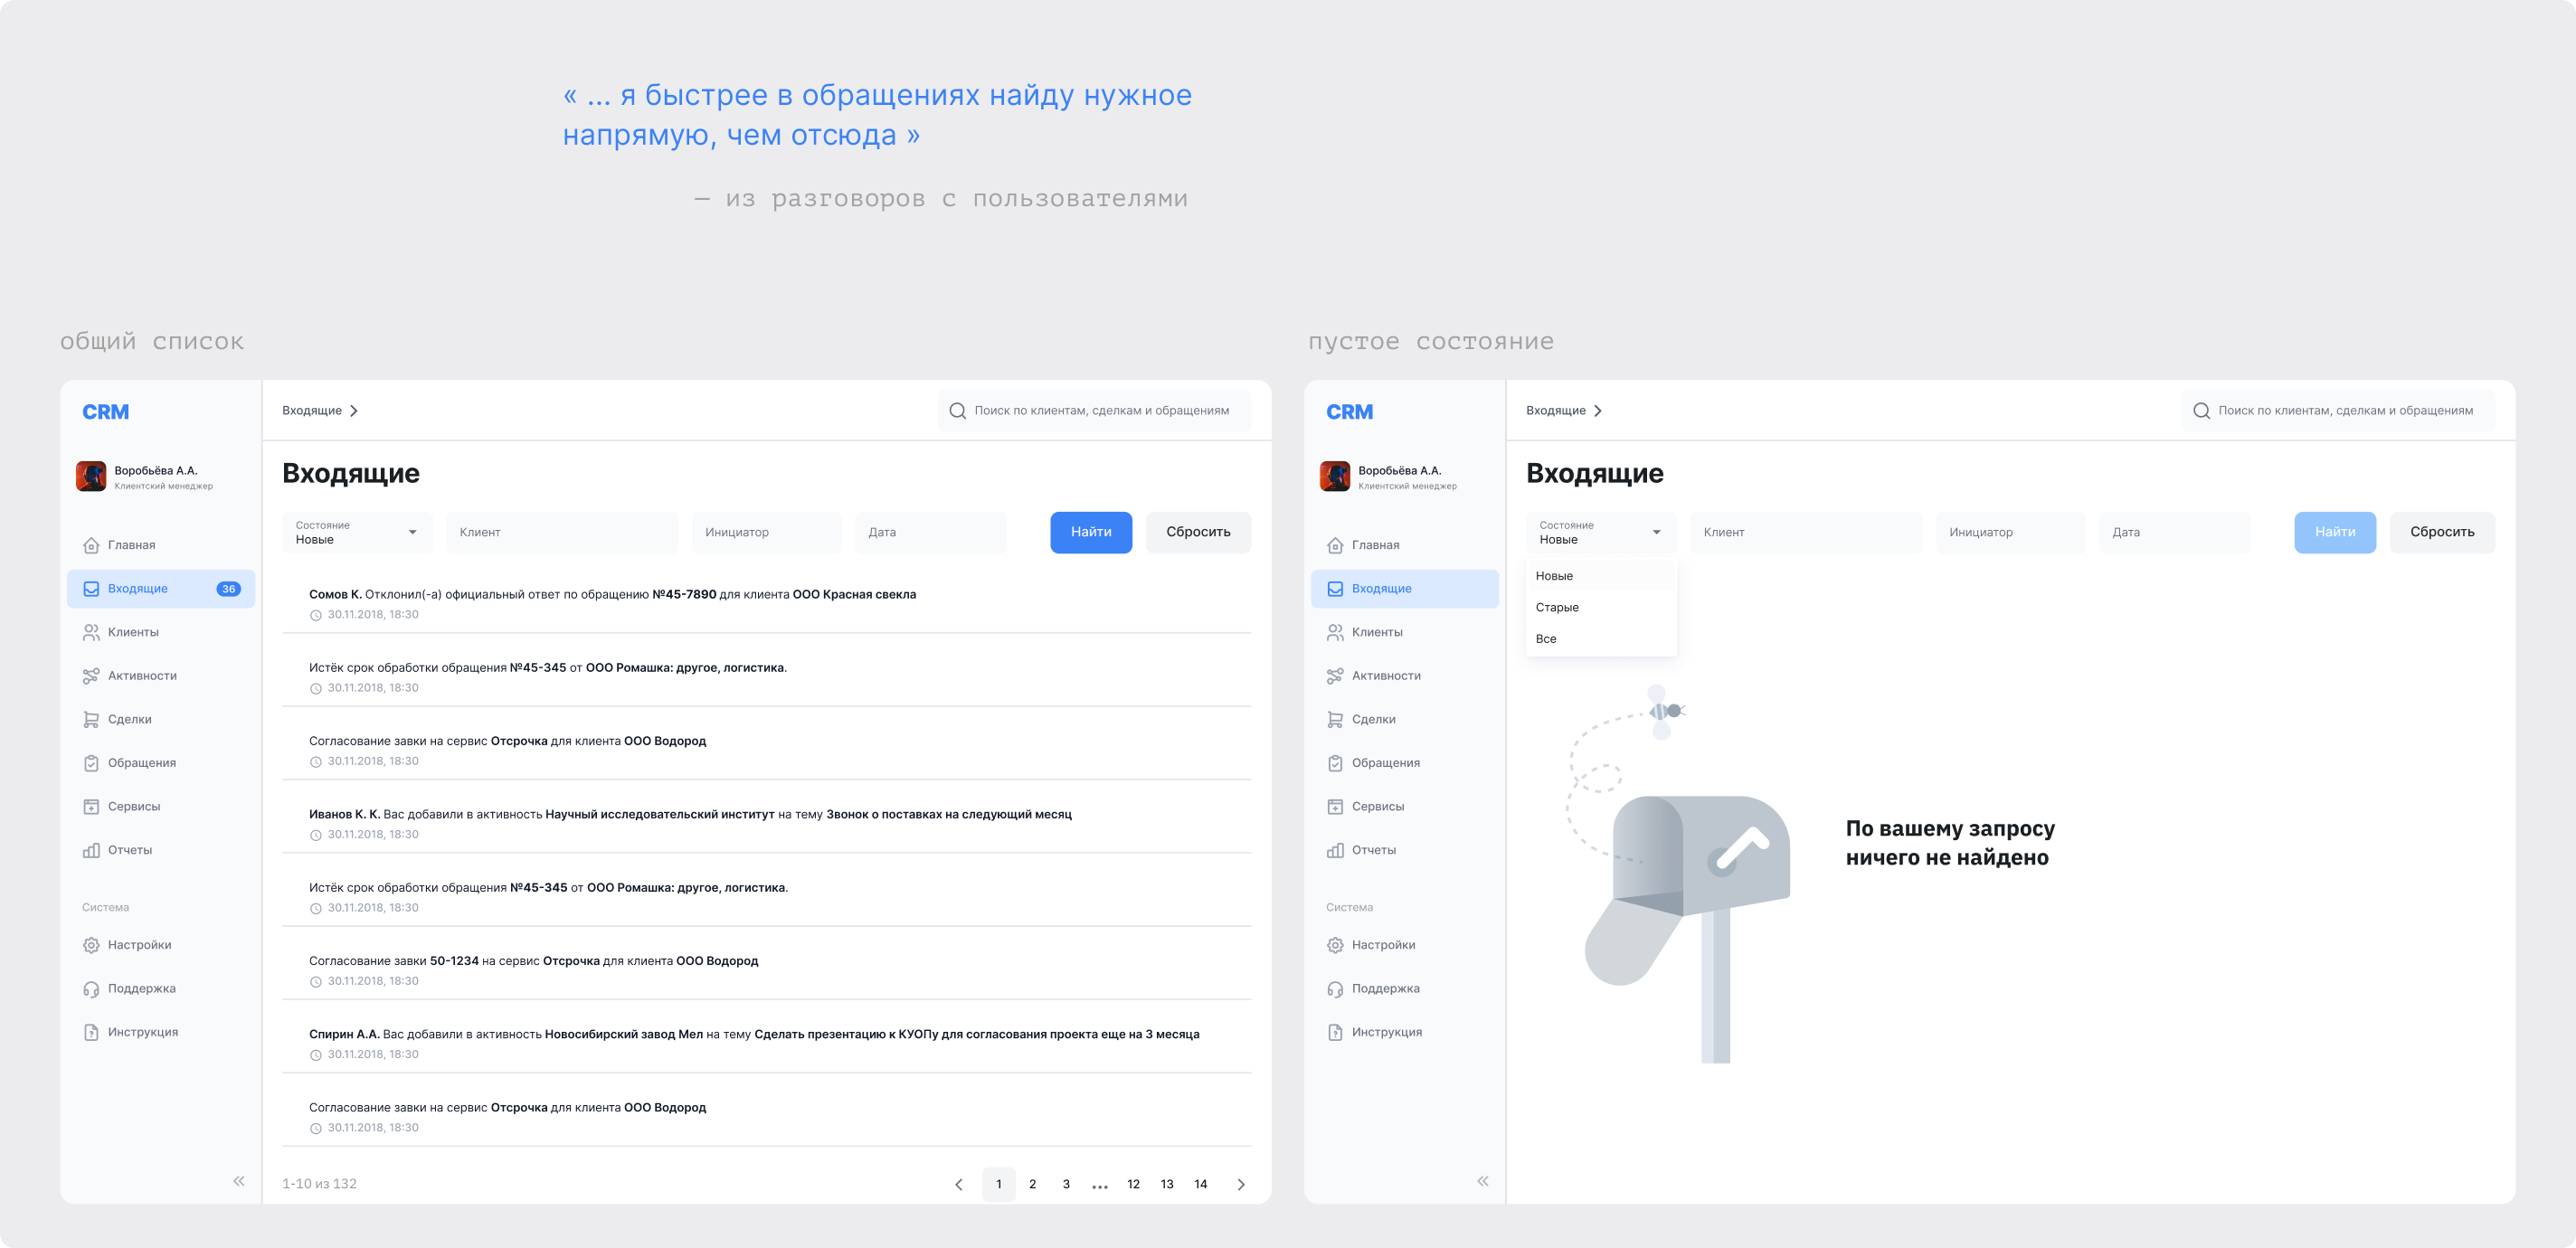2576x1248 pixels.
Task: Click Отчеты chart icon in left sidebar
Action: click(91, 850)
